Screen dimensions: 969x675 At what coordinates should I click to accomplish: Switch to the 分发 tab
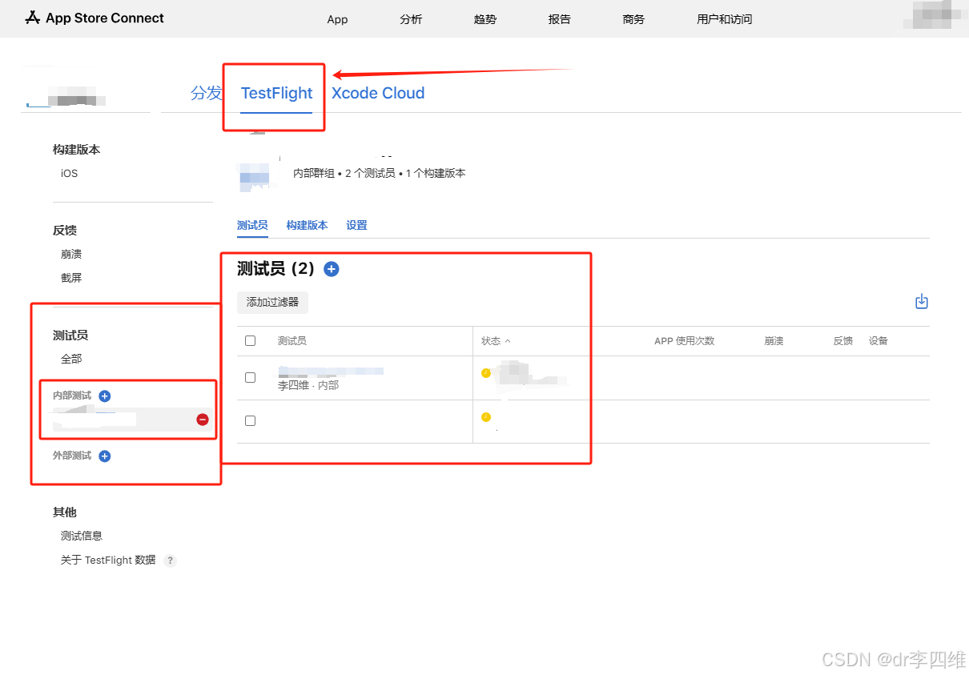point(207,93)
